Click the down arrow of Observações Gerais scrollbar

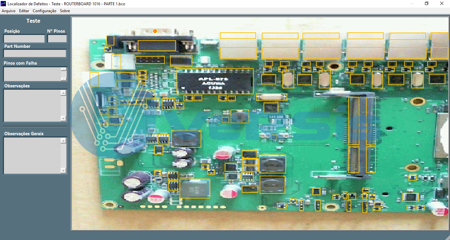(x=64, y=170)
